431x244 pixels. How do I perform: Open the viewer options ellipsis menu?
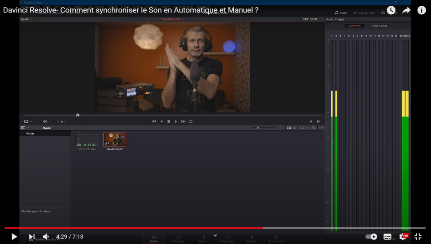pyautogui.click(x=321, y=19)
